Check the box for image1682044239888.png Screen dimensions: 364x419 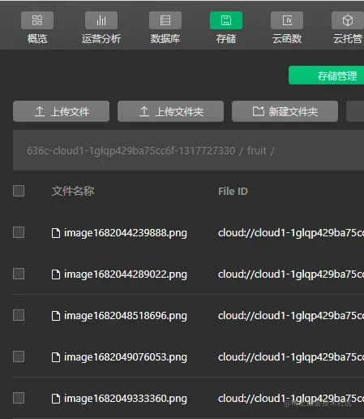point(19,232)
